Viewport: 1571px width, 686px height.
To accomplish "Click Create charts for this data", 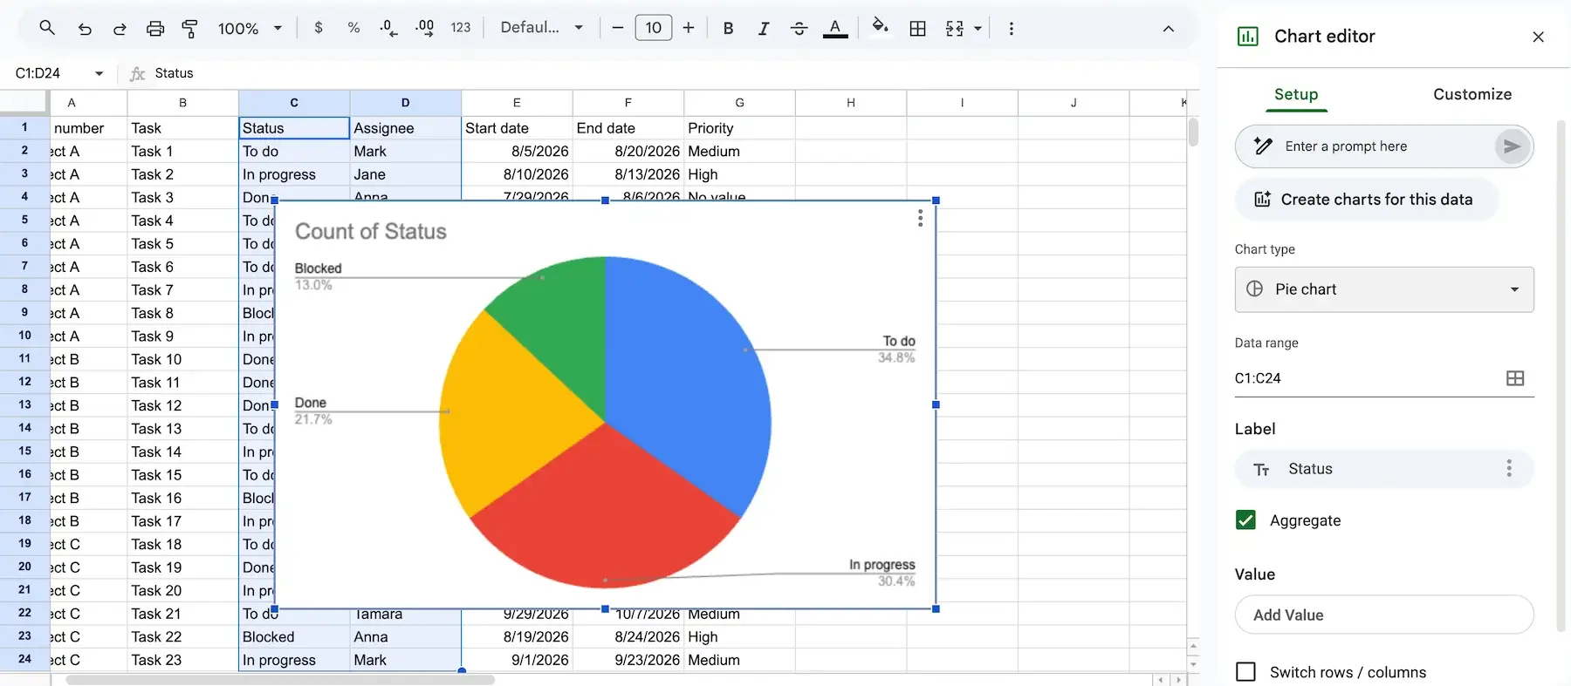I will click(1367, 200).
